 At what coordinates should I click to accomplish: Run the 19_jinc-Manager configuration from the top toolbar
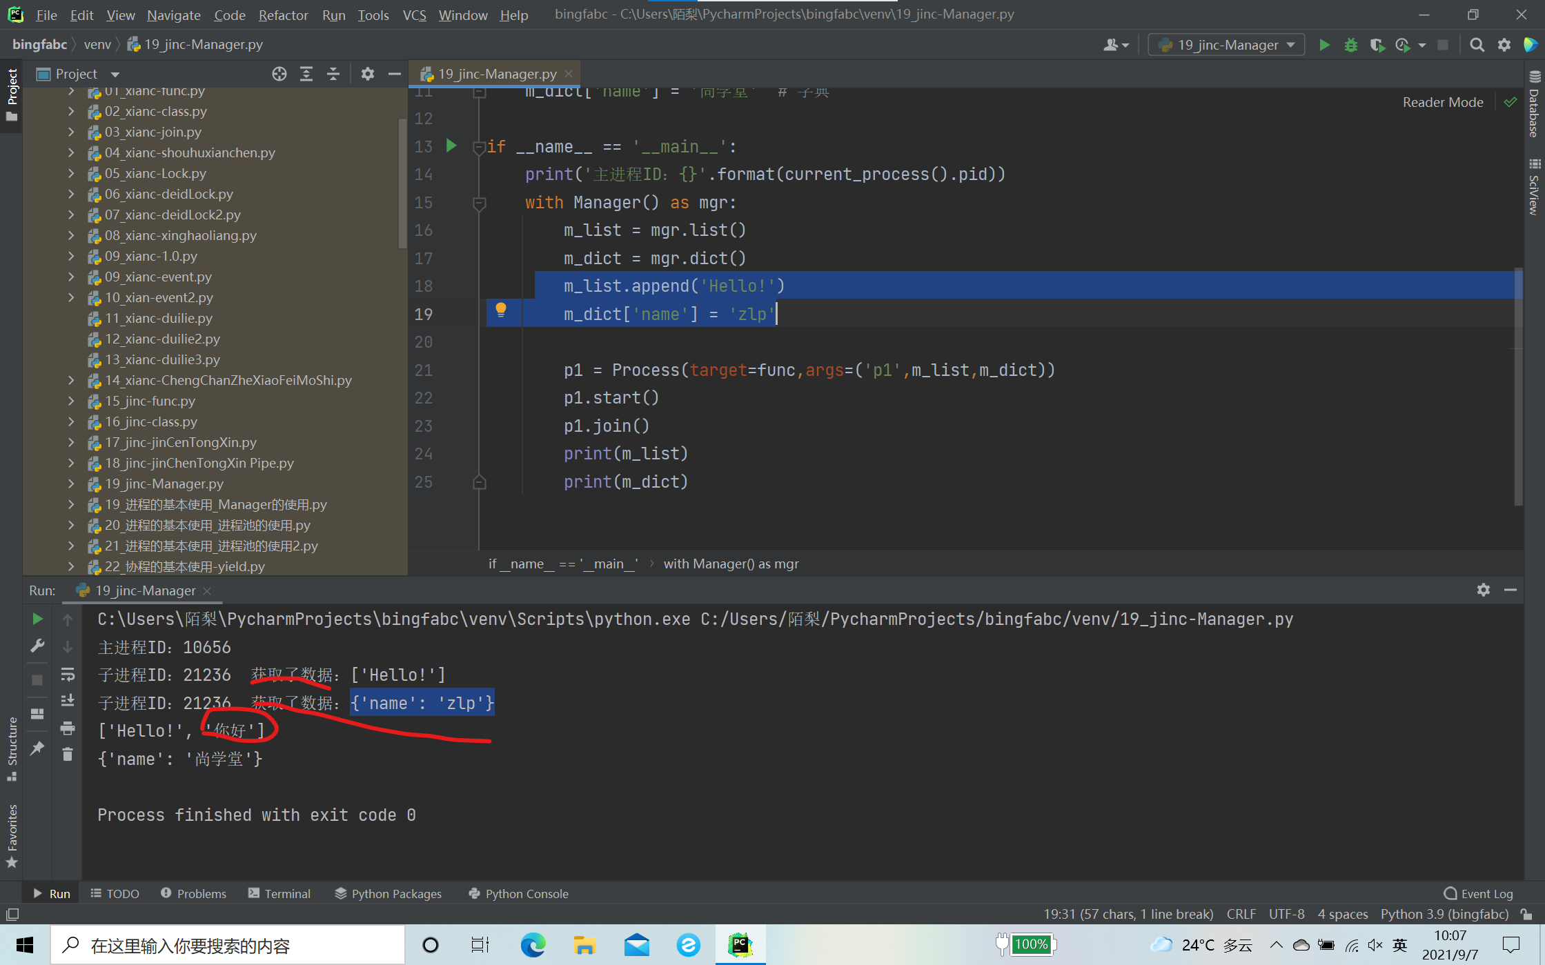click(x=1324, y=45)
